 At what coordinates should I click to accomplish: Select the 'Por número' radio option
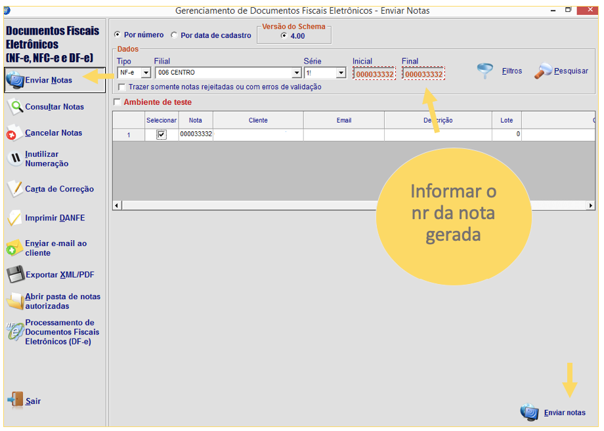118,35
